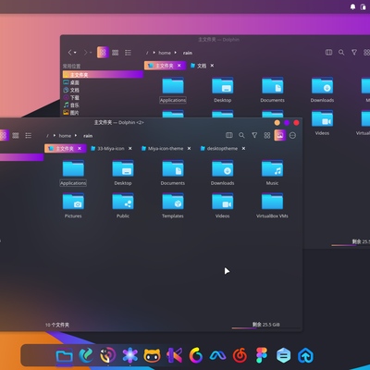Close the desktoptheme tab

(243, 149)
